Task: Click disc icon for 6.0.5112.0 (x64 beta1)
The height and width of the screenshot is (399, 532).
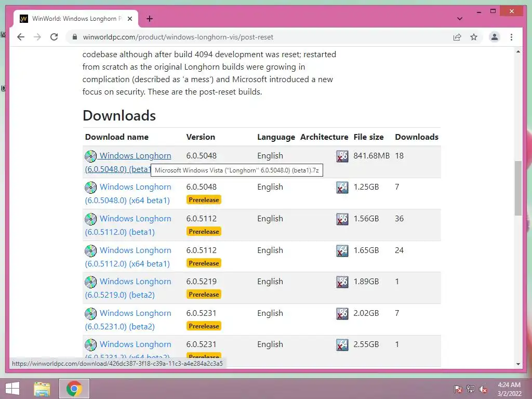Action: tap(90, 250)
